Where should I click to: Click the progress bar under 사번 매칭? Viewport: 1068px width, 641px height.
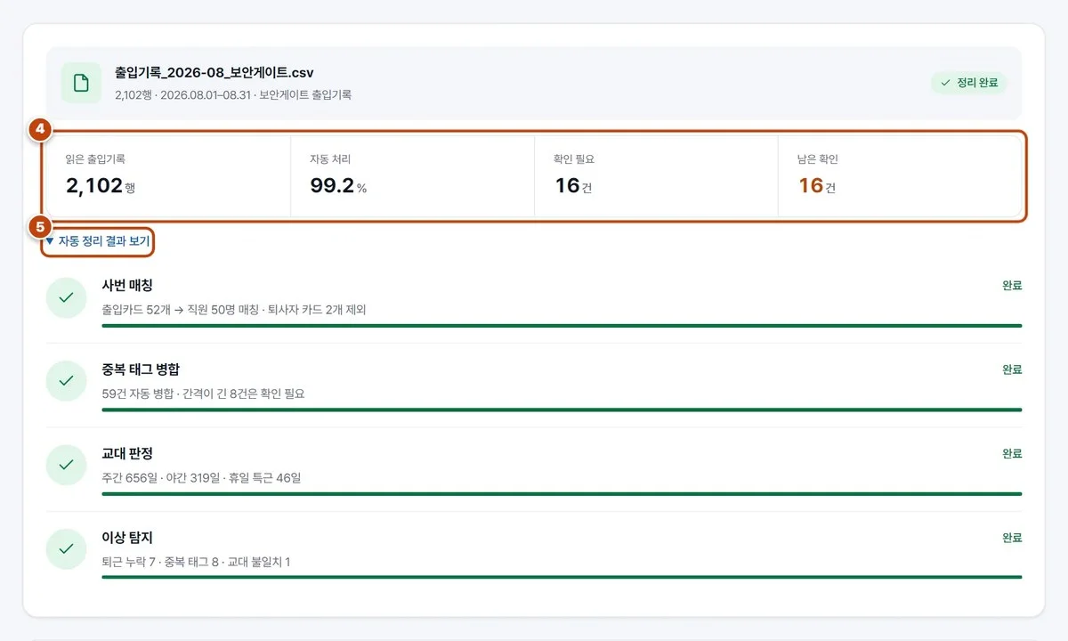562,326
